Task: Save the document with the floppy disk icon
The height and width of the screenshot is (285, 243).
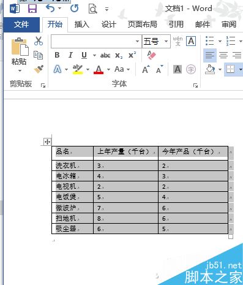Action: [x=32, y=9]
